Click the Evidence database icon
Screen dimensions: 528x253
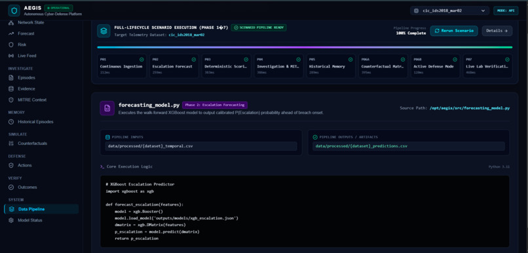[x=11, y=89]
